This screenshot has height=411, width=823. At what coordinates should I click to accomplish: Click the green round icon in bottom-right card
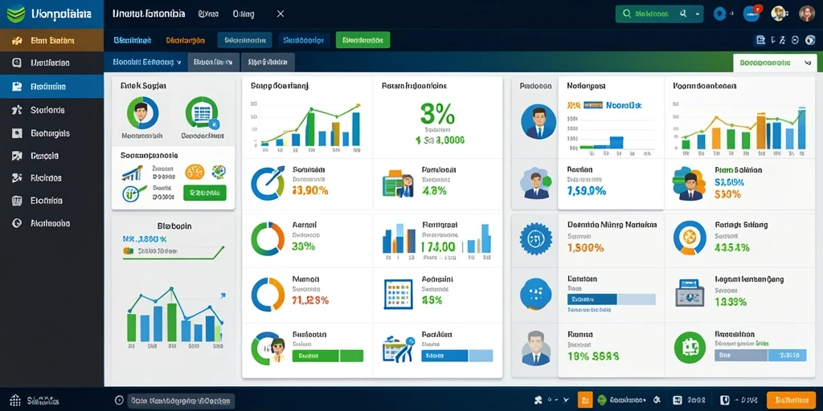coord(689,348)
